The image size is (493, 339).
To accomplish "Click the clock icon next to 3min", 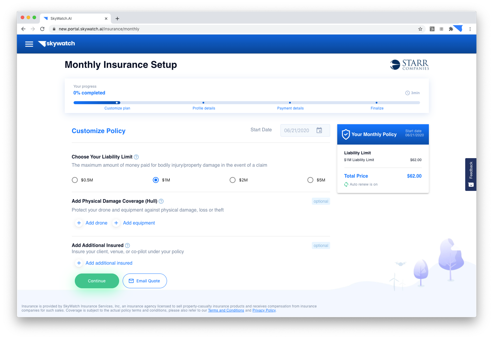I will pos(407,93).
